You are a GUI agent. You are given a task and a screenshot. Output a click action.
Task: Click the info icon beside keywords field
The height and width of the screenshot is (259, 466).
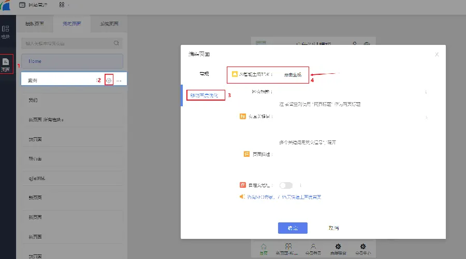(x=427, y=117)
